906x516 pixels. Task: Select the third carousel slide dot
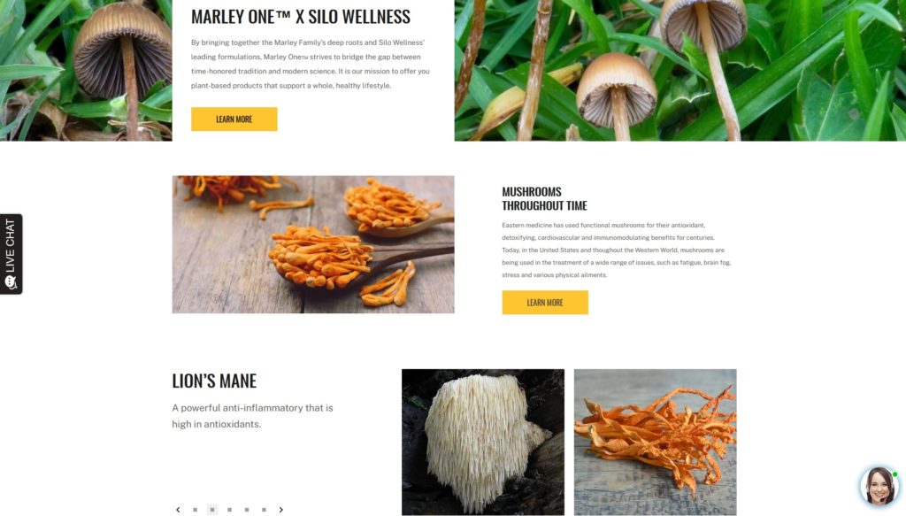[x=229, y=510]
